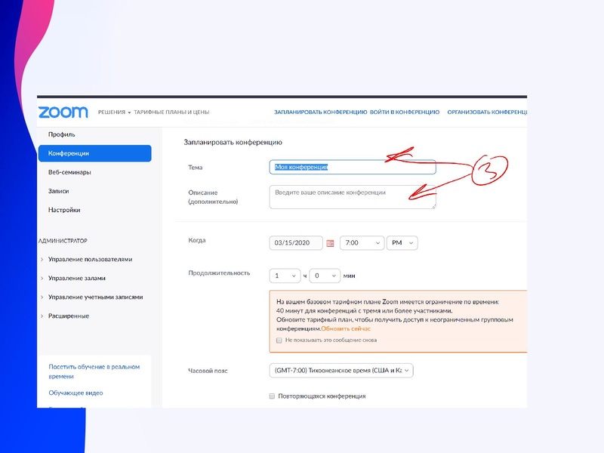Open the duration hours dropdown

click(285, 276)
